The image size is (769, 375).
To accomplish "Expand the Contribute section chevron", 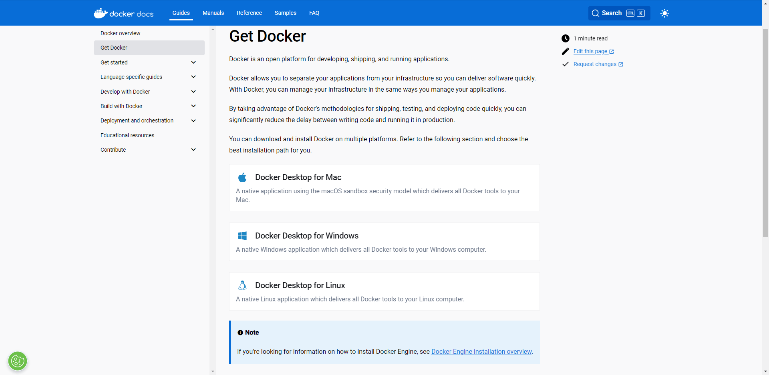I will click(193, 150).
